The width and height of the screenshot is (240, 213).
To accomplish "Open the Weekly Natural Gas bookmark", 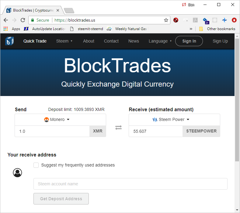I will point(128,29).
